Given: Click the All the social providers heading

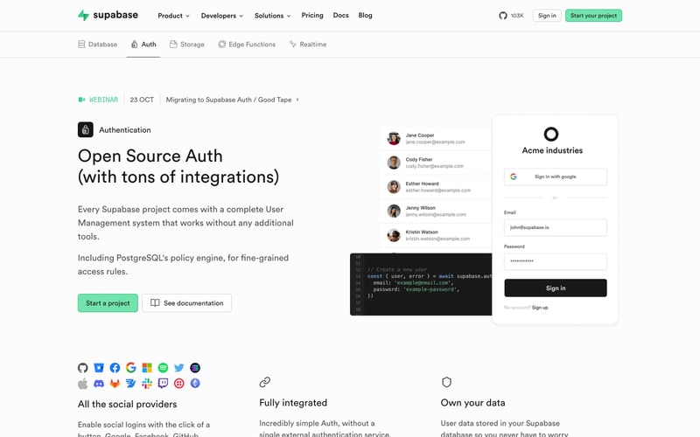Looking at the screenshot, I should 127,404.
